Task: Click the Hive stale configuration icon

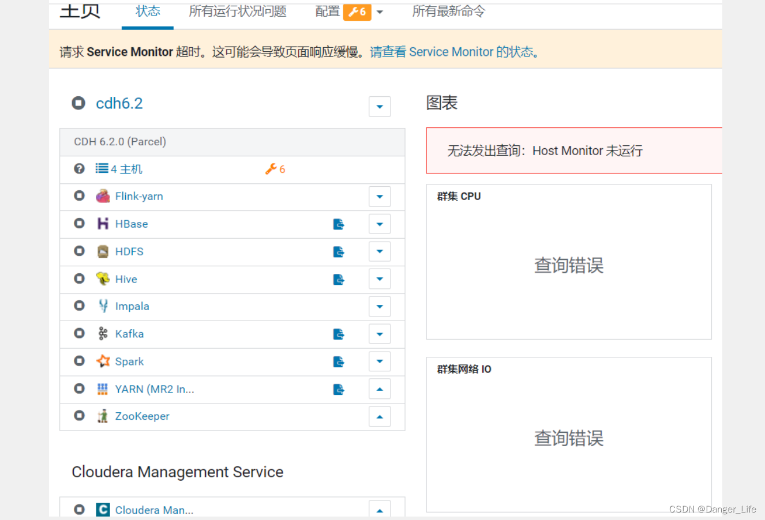Action: coord(339,280)
